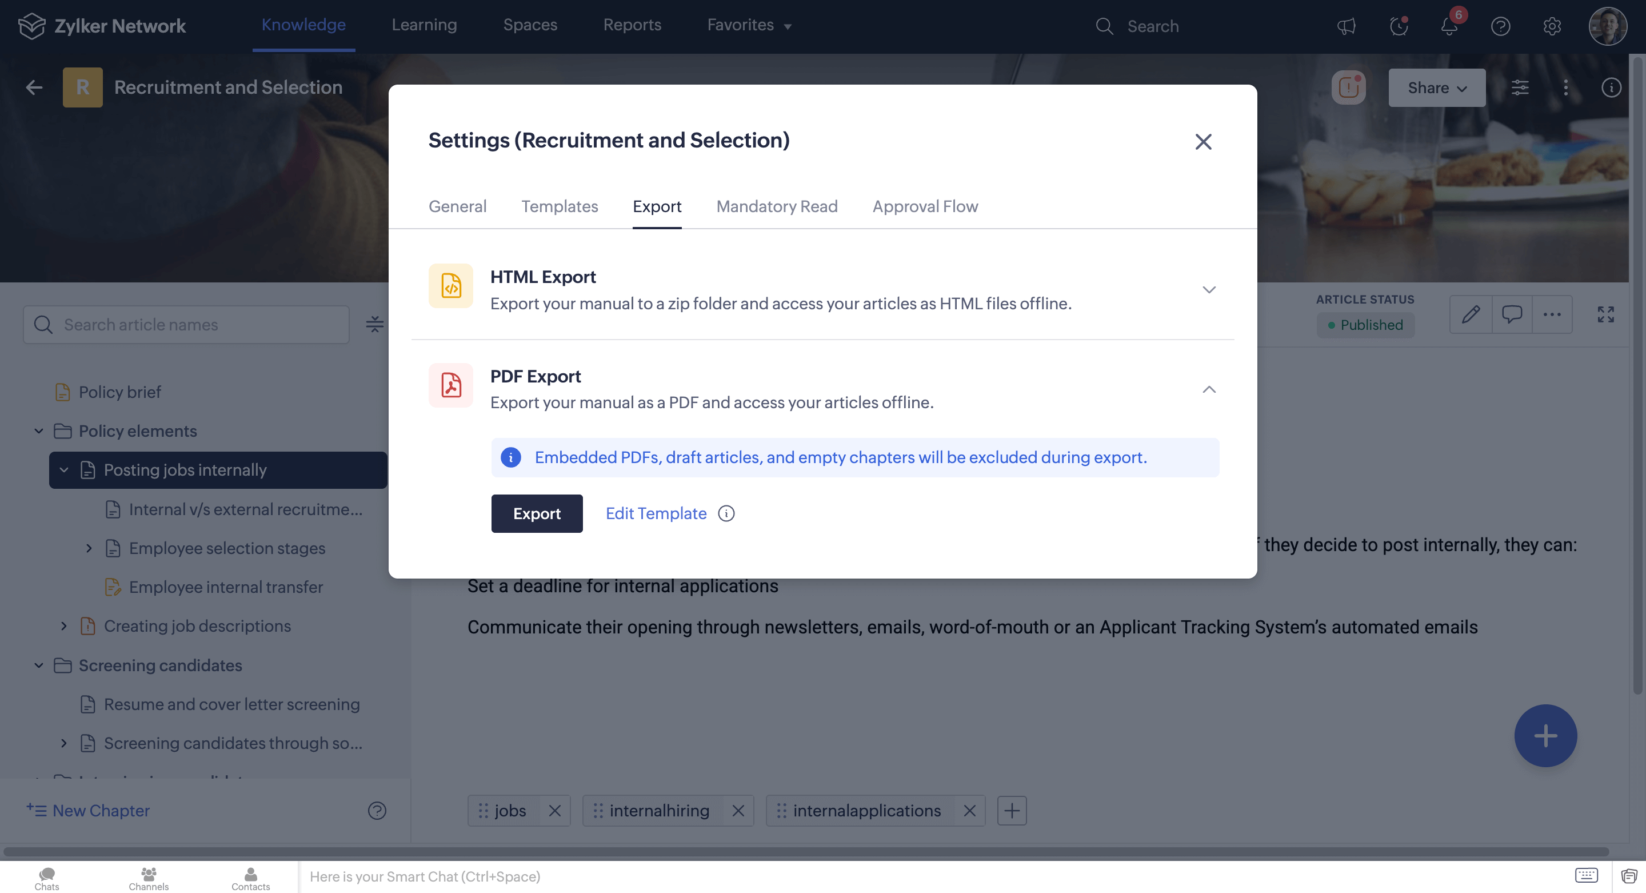This screenshot has height=893, width=1646.
Task: Switch to the Approval Flow tab
Action: click(x=925, y=206)
